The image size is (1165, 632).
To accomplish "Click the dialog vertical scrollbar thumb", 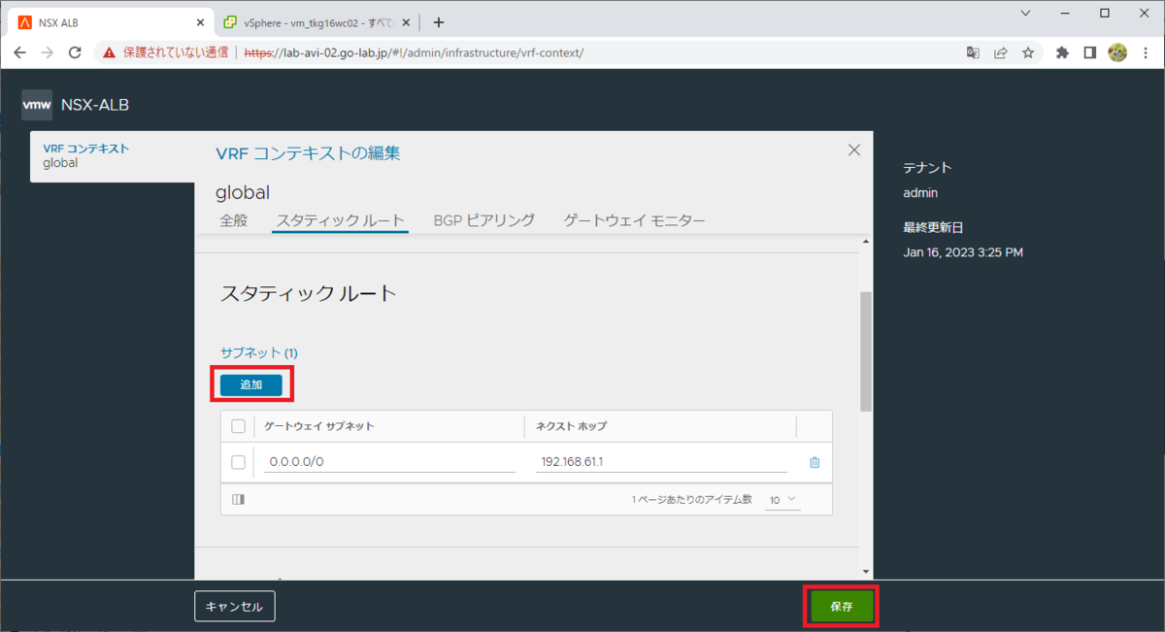I will tap(865, 349).
